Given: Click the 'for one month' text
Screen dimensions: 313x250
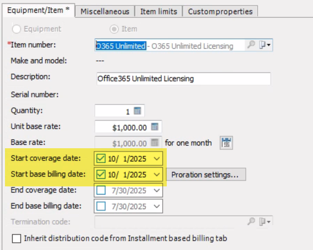Looking at the screenshot, I should [188, 143].
